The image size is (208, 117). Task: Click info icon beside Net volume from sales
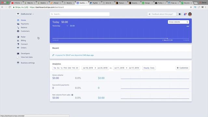[x=72, y=95]
